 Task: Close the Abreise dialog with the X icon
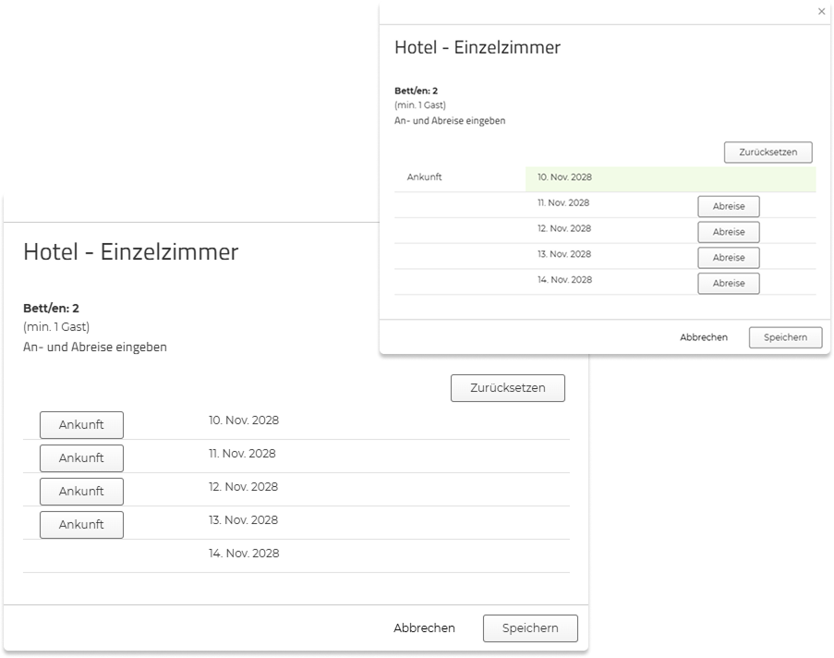[x=821, y=12]
